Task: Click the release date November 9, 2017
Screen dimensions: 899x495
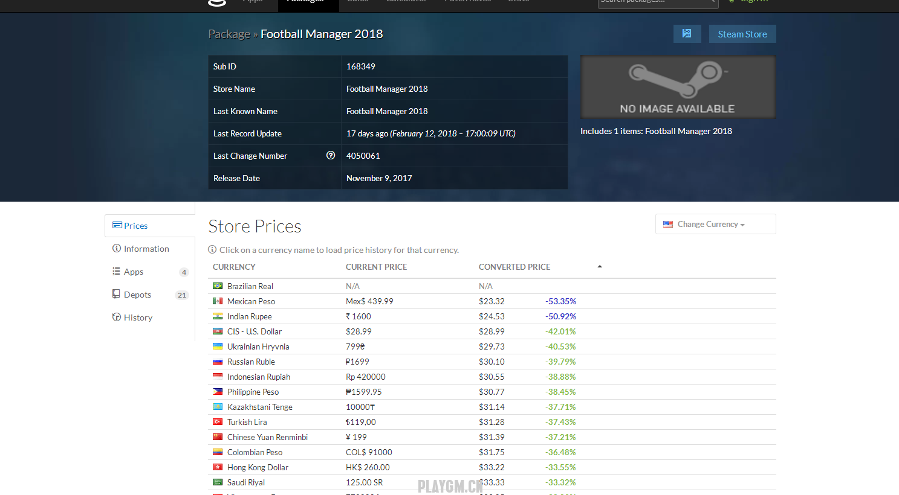Action: point(379,178)
